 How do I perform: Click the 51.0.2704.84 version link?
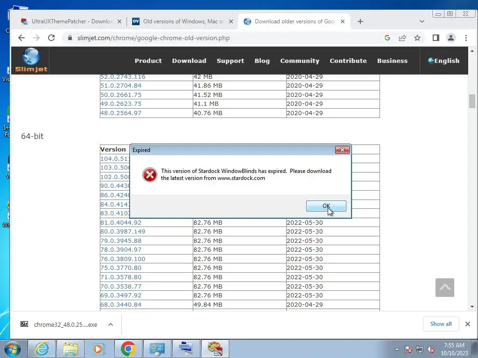pos(121,86)
